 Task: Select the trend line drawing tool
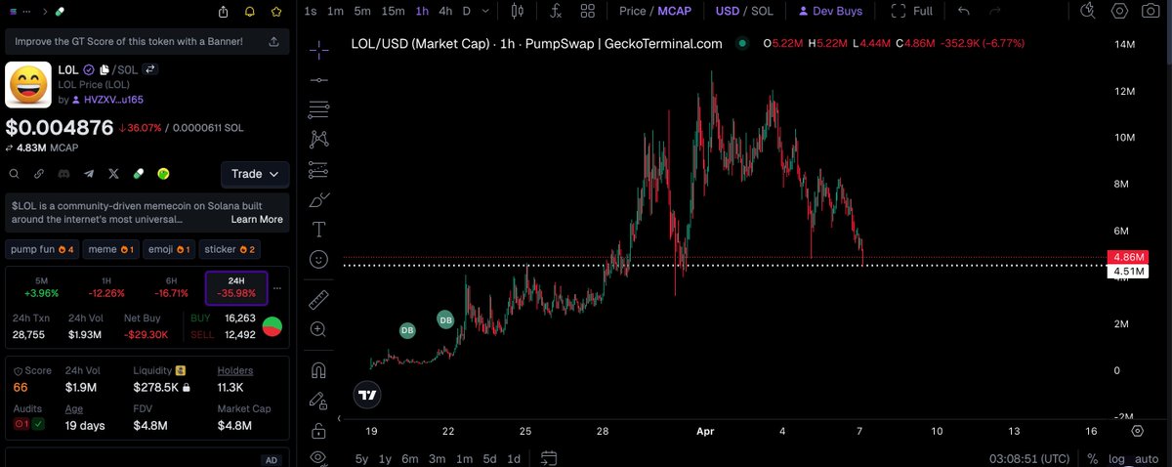(x=318, y=78)
